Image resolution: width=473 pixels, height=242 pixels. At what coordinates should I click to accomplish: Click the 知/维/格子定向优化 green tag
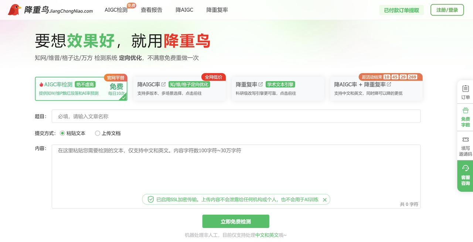click(x=189, y=84)
